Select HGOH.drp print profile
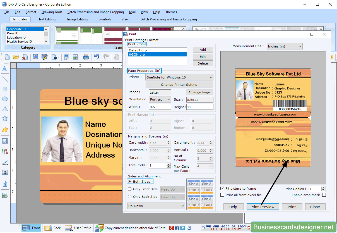Screen dimensions: 337x233 pyautogui.click(x=157, y=54)
